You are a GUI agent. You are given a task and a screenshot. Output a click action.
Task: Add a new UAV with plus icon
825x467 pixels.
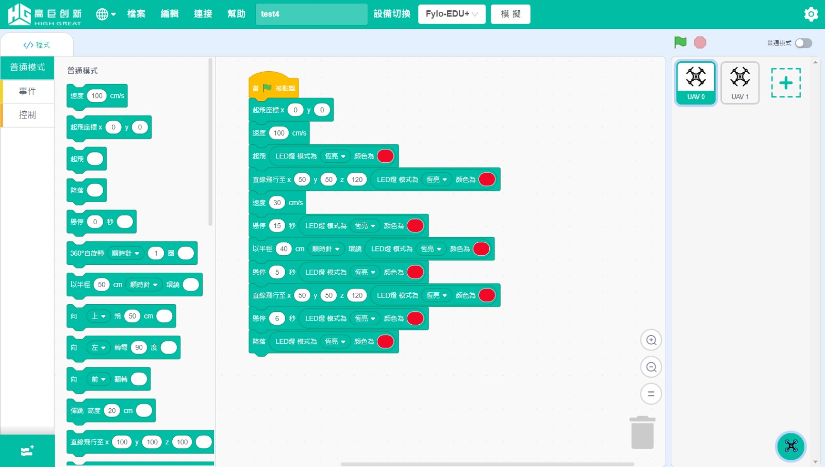pos(785,83)
